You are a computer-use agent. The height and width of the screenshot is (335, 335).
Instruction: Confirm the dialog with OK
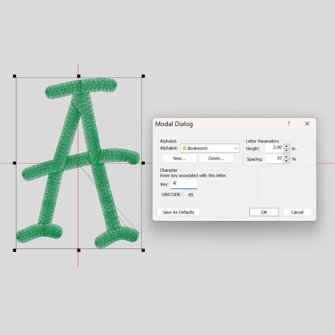pos(264,212)
